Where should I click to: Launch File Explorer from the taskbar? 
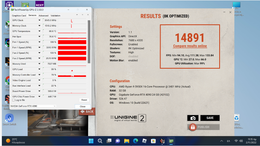tap(127, 141)
